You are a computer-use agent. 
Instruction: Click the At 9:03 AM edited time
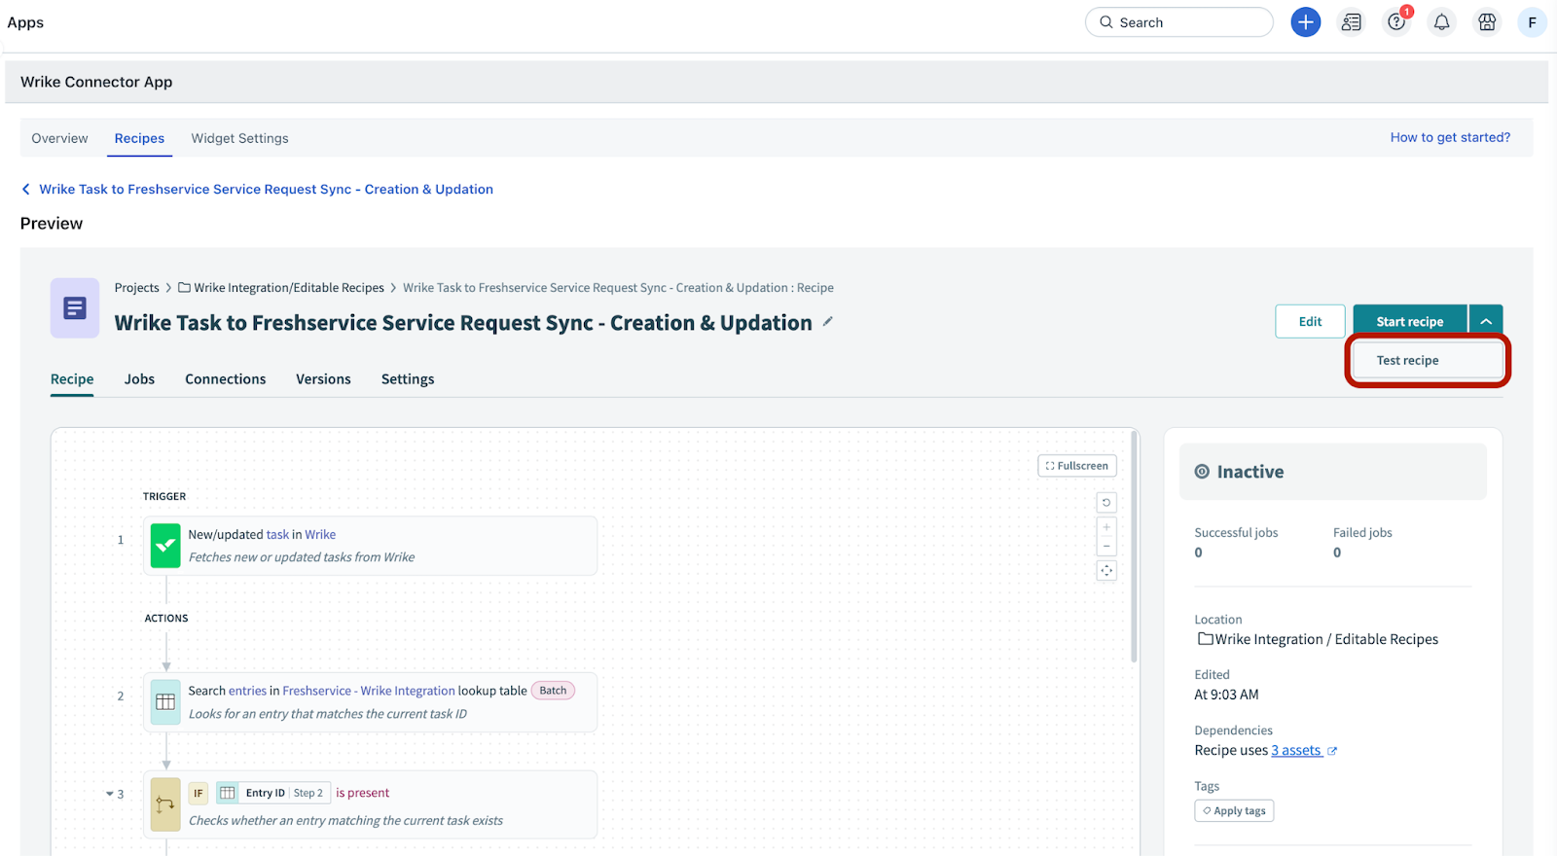click(1226, 695)
